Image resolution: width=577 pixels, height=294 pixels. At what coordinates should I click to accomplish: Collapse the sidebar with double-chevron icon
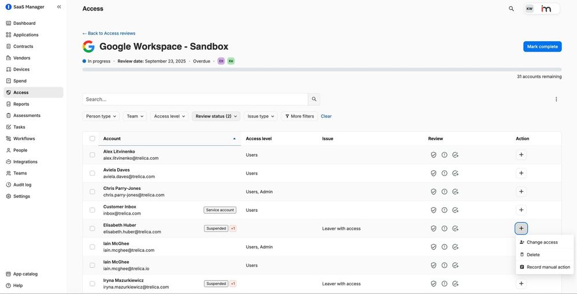tap(59, 7)
